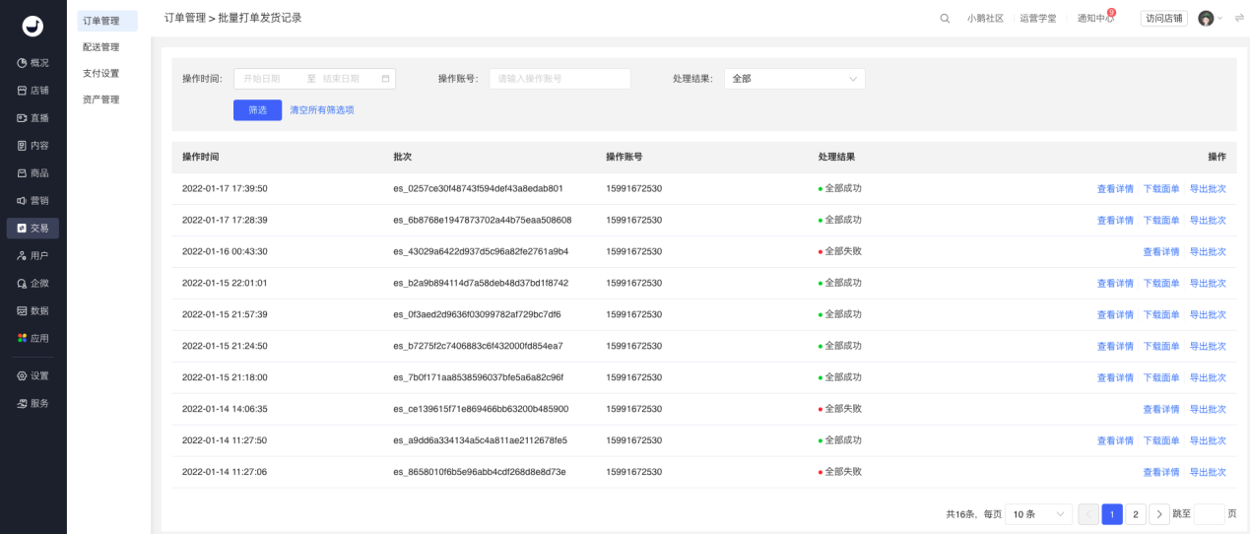Click 查看详情 for batch es_ce139615

click(x=1161, y=410)
